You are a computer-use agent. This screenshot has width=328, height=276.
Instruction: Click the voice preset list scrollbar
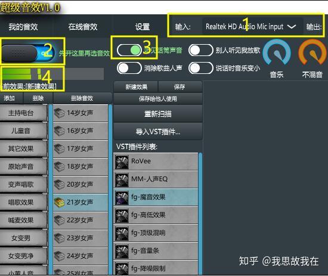tap(110, 190)
